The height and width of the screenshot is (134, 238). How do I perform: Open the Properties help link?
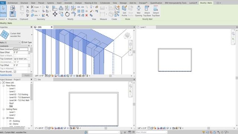coord(6,75)
